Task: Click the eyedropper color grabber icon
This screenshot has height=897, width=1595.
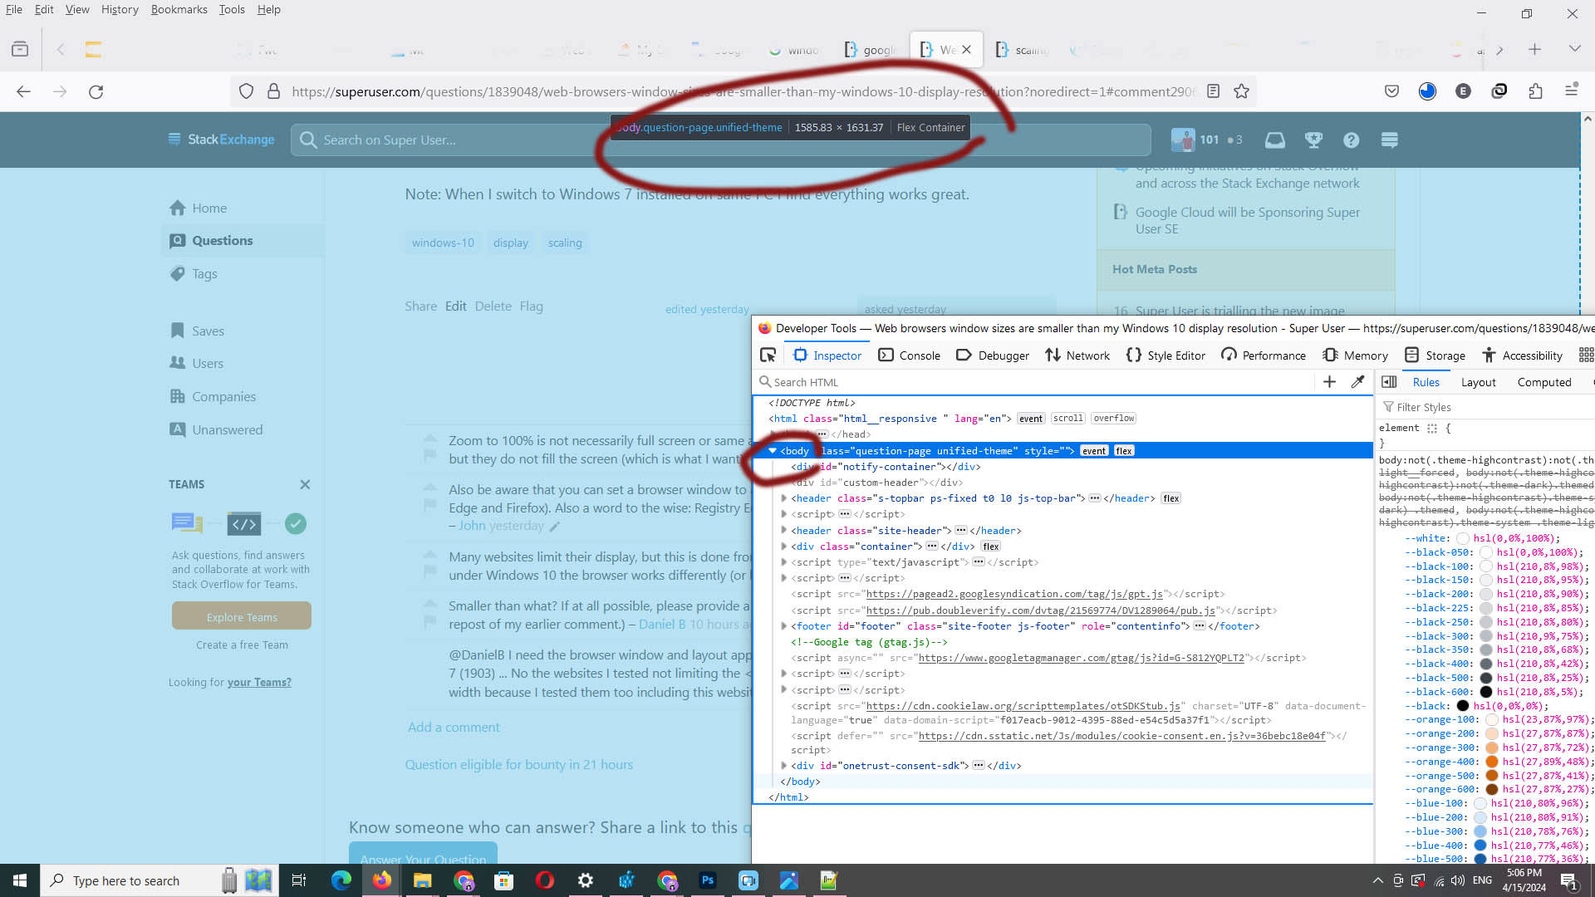Action: [x=1357, y=382]
